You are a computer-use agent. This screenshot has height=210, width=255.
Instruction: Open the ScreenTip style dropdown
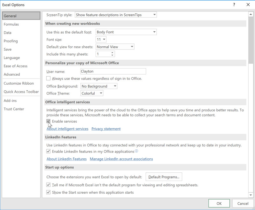[x=116, y=15]
